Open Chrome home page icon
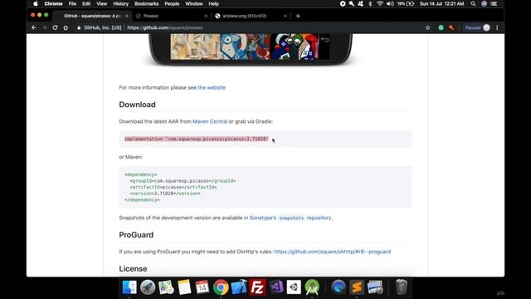This screenshot has height=299, width=531. pyautogui.click(x=66, y=27)
